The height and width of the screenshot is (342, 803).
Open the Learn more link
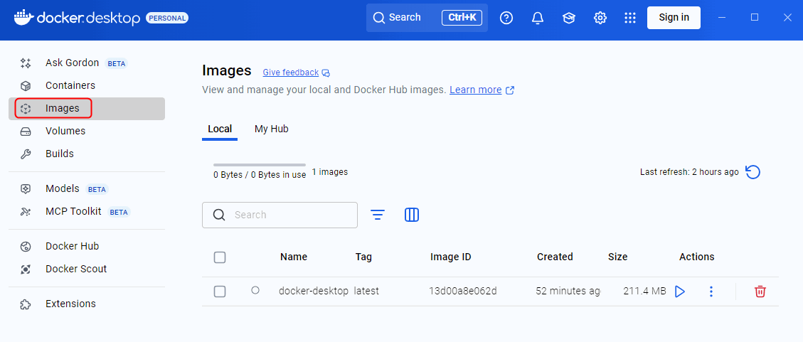coord(475,90)
